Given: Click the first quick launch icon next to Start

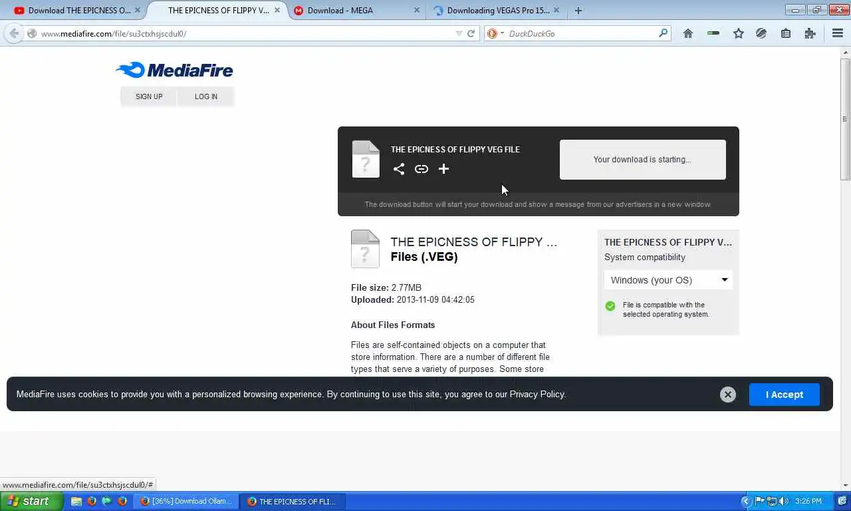Looking at the screenshot, I should (76, 502).
